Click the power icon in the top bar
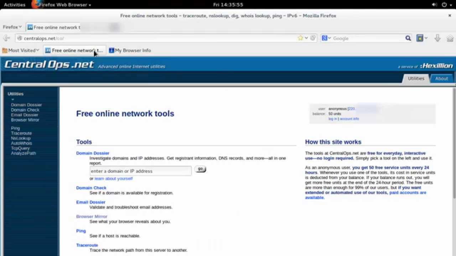The image size is (456, 256). point(444,5)
